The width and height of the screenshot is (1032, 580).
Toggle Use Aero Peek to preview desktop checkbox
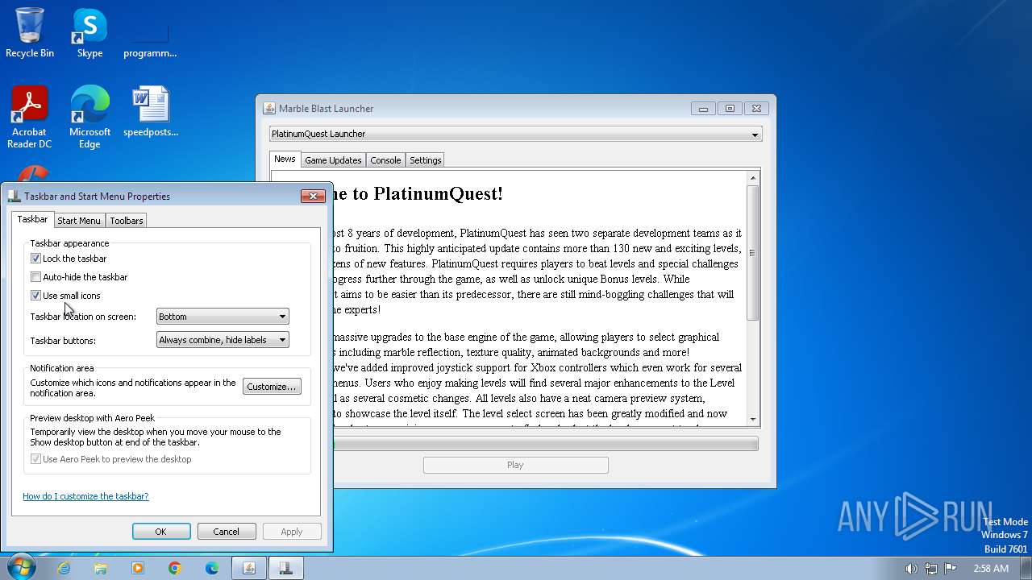point(35,459)
